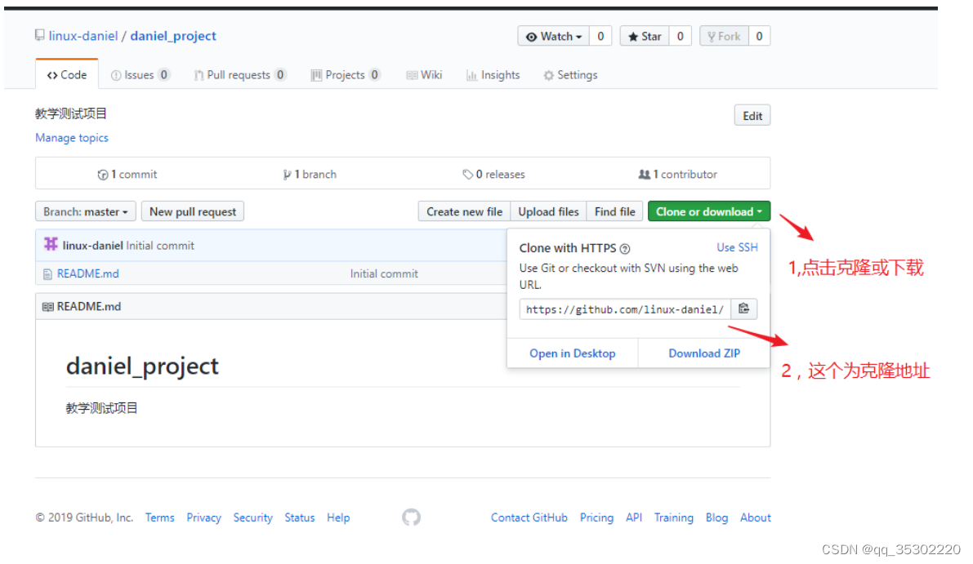Click the daniel_project README heading
973x564 pixels.
(142, 366)
